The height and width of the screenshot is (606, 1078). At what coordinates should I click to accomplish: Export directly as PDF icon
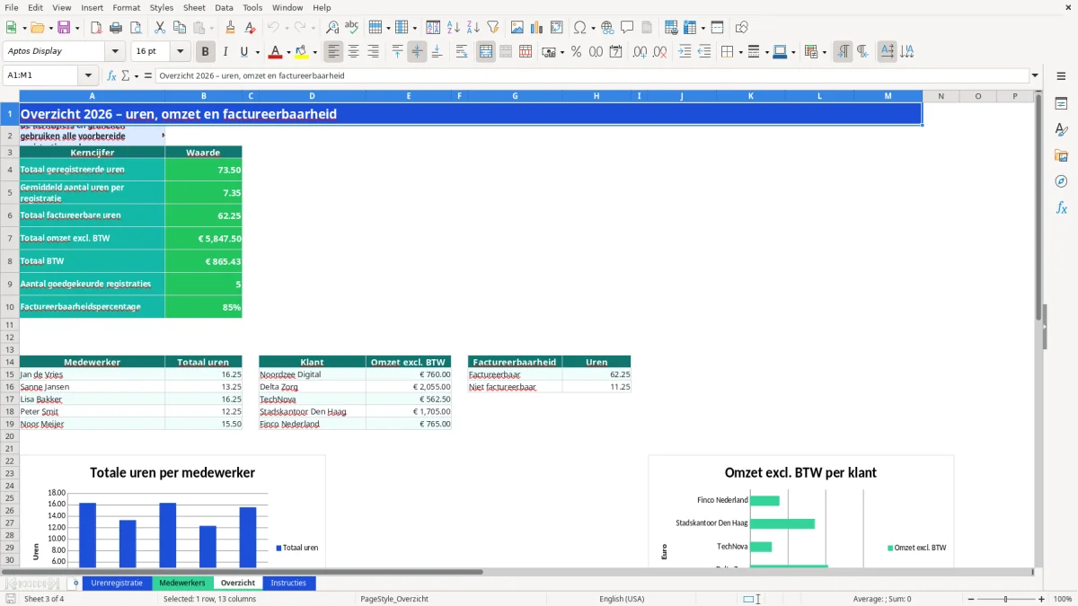pyautogui.click(x=95, y=28)
